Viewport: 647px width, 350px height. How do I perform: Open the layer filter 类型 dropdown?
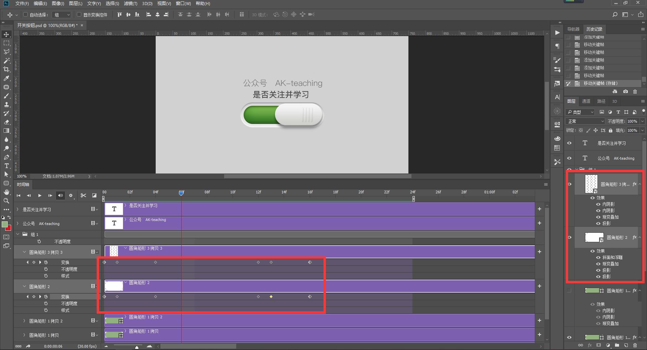[x=580, y=112]
